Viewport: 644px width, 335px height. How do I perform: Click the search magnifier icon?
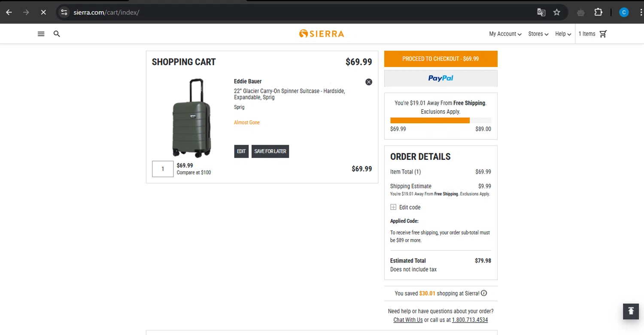57,34
